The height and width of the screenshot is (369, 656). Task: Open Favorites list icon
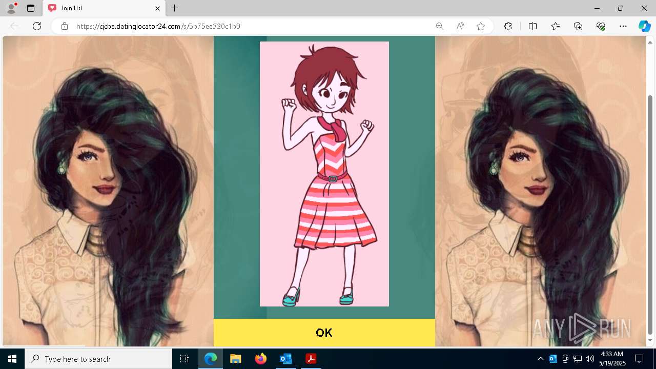tap(556, 26)
